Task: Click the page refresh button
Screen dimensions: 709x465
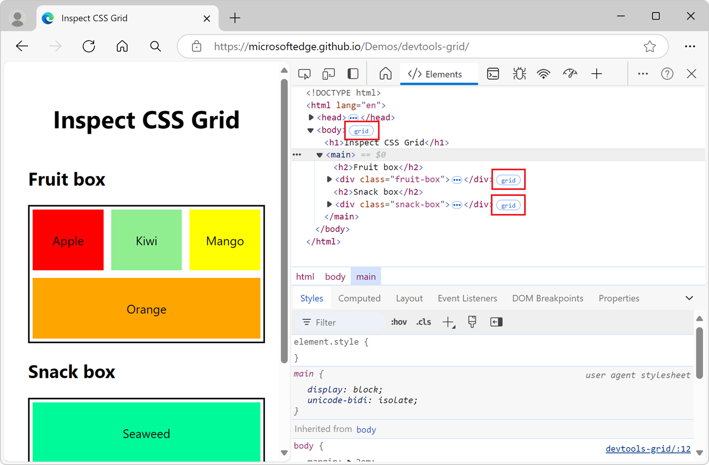Action: point(88,46)
